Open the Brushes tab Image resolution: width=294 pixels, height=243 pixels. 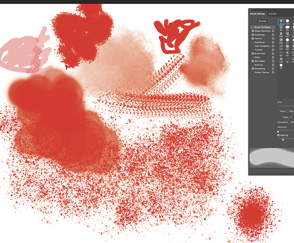(272, 14)
